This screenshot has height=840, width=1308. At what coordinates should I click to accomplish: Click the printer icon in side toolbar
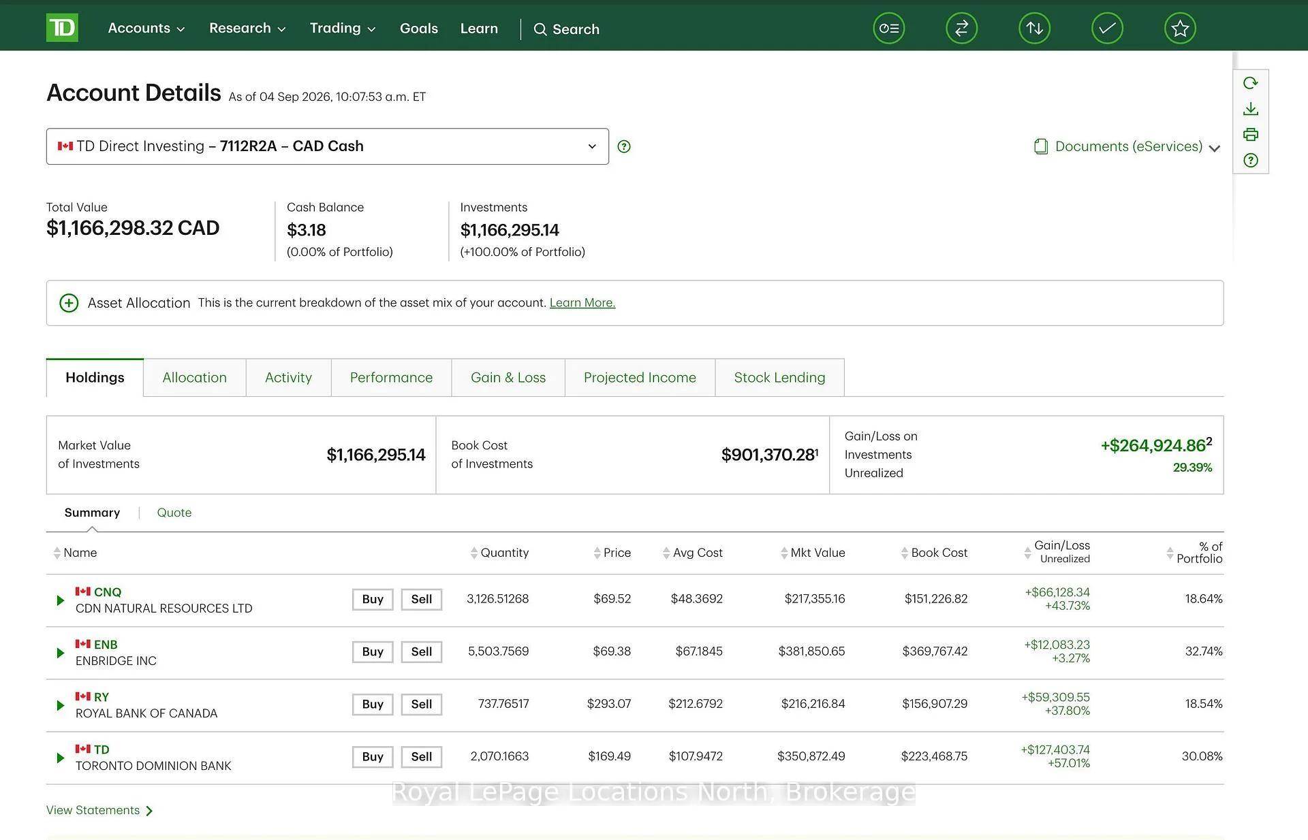pos(1250,135)
